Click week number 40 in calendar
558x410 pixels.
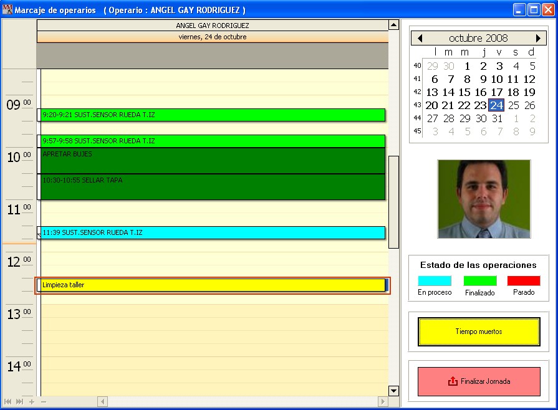pos(417,66)
